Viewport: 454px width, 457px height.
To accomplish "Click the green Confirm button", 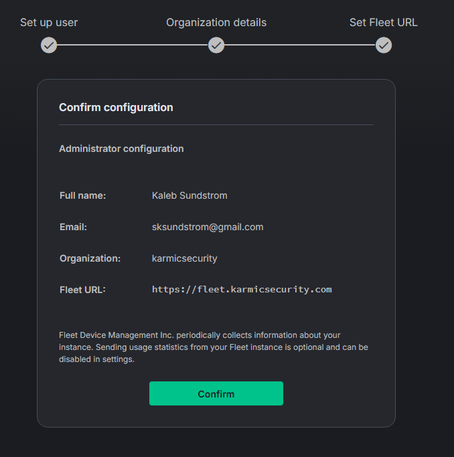I will (216, 393).
